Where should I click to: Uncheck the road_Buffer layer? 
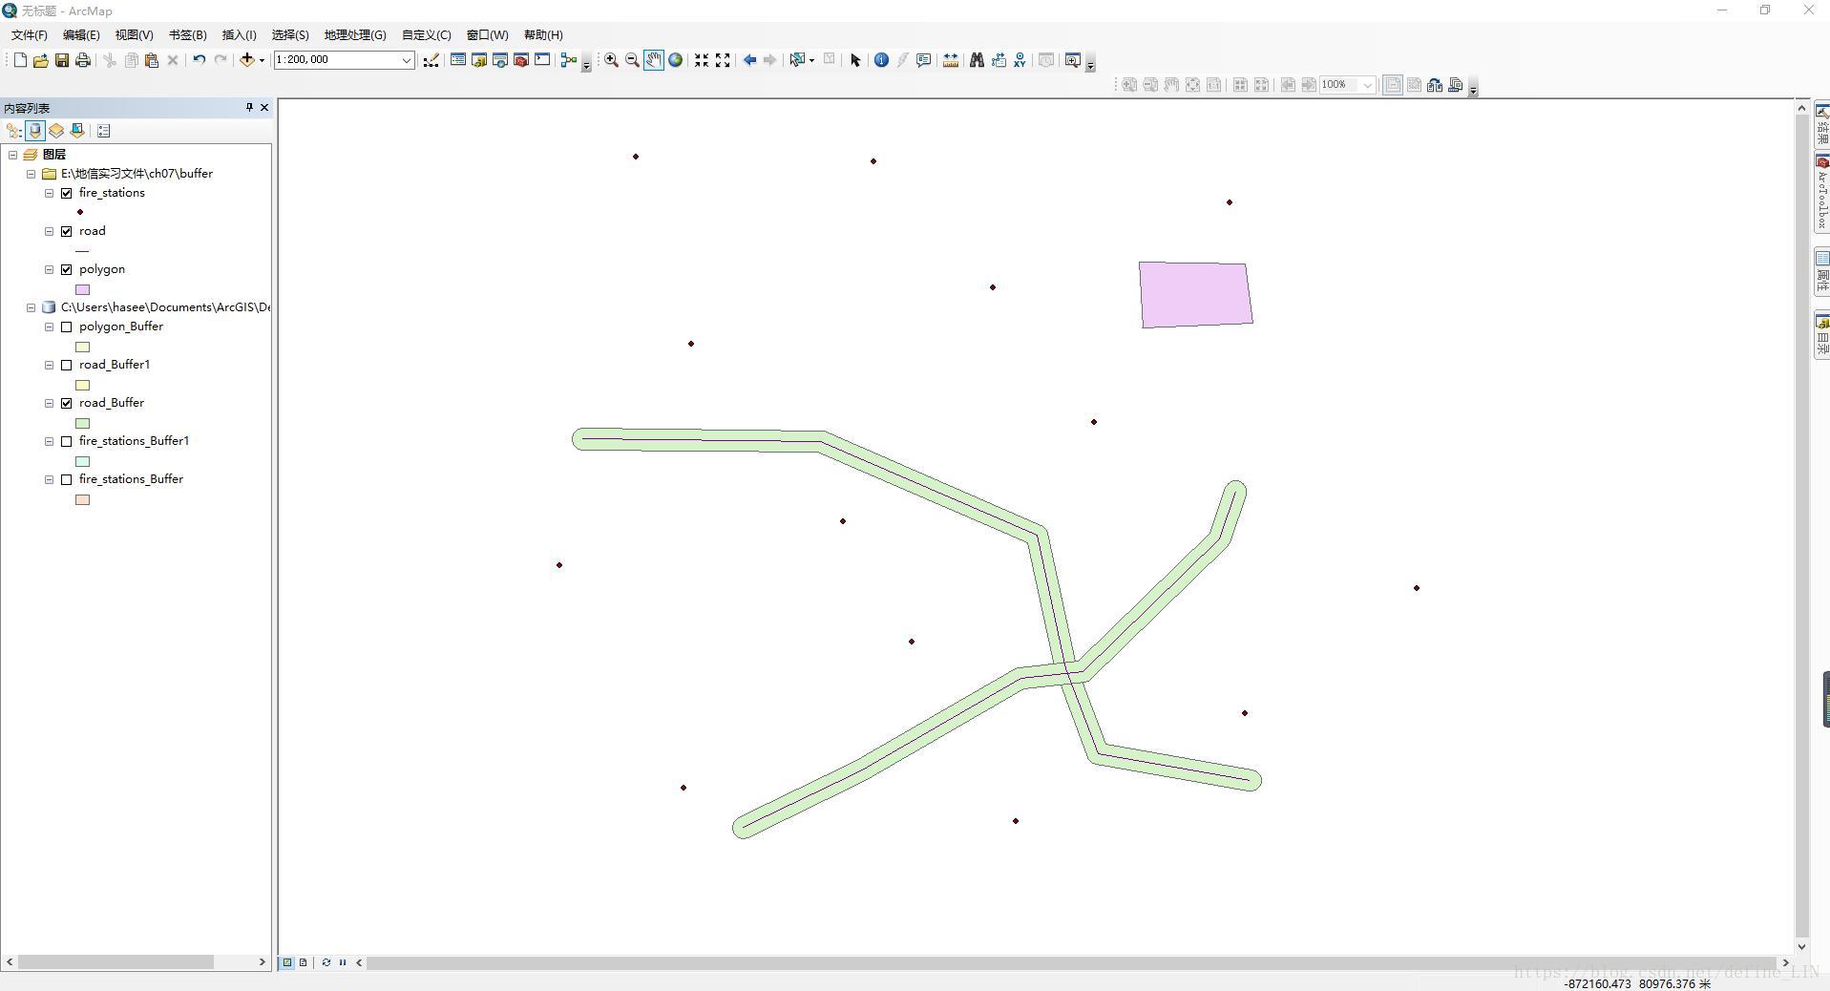tap(67, 403)
